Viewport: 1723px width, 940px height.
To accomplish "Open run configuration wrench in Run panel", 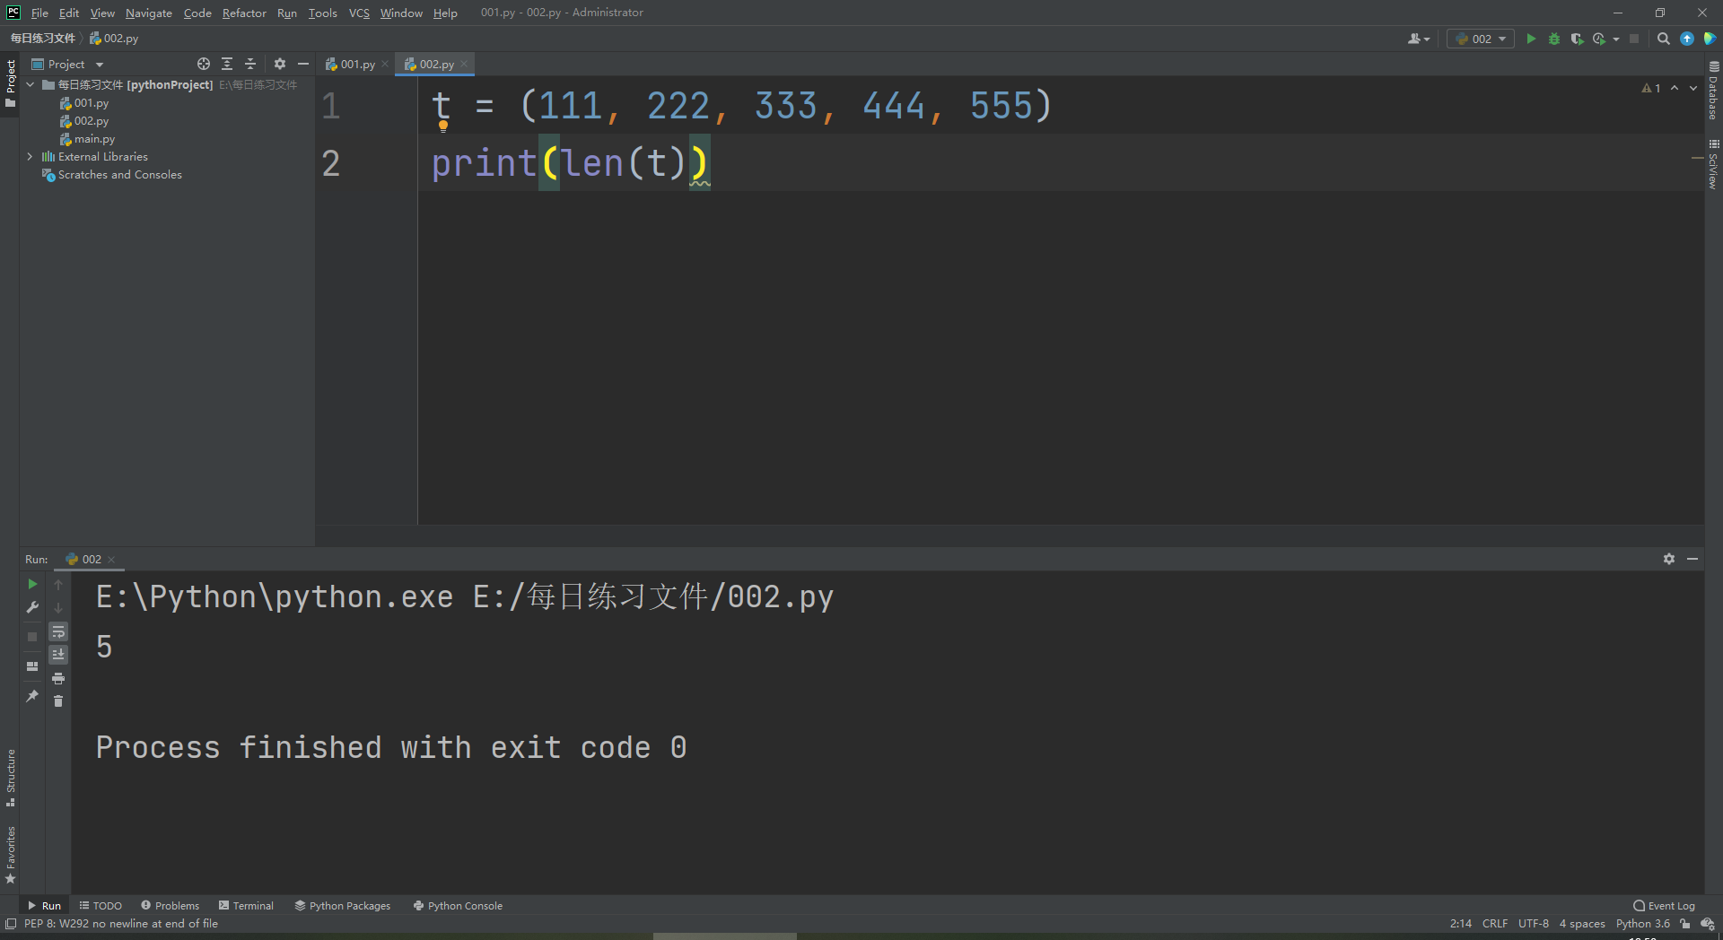I will 32,608.
